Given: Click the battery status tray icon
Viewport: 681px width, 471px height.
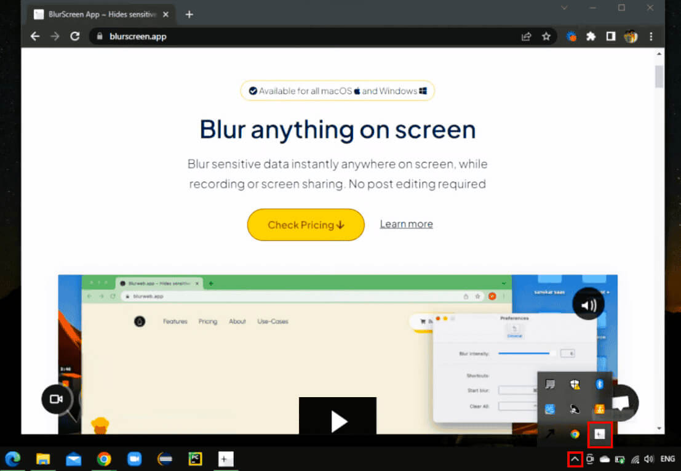Looking at the screenshot, I should pos(619,459).
